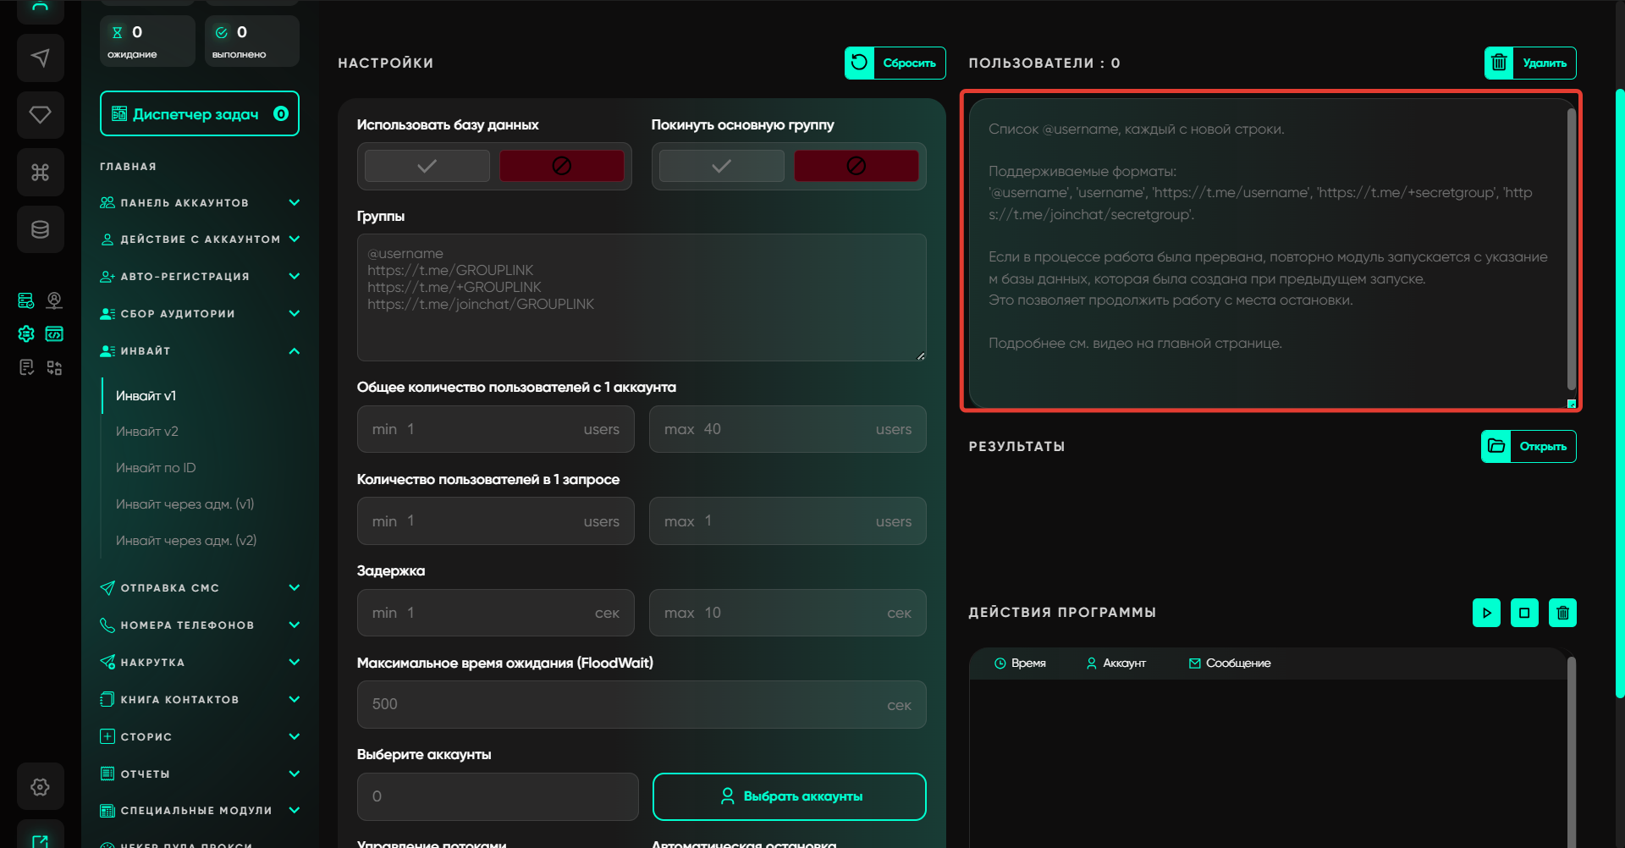The width and height of the screenshot is (1625, 848).
Task: Click the diamond icon in left sidebar
Action: click(40, 114)
